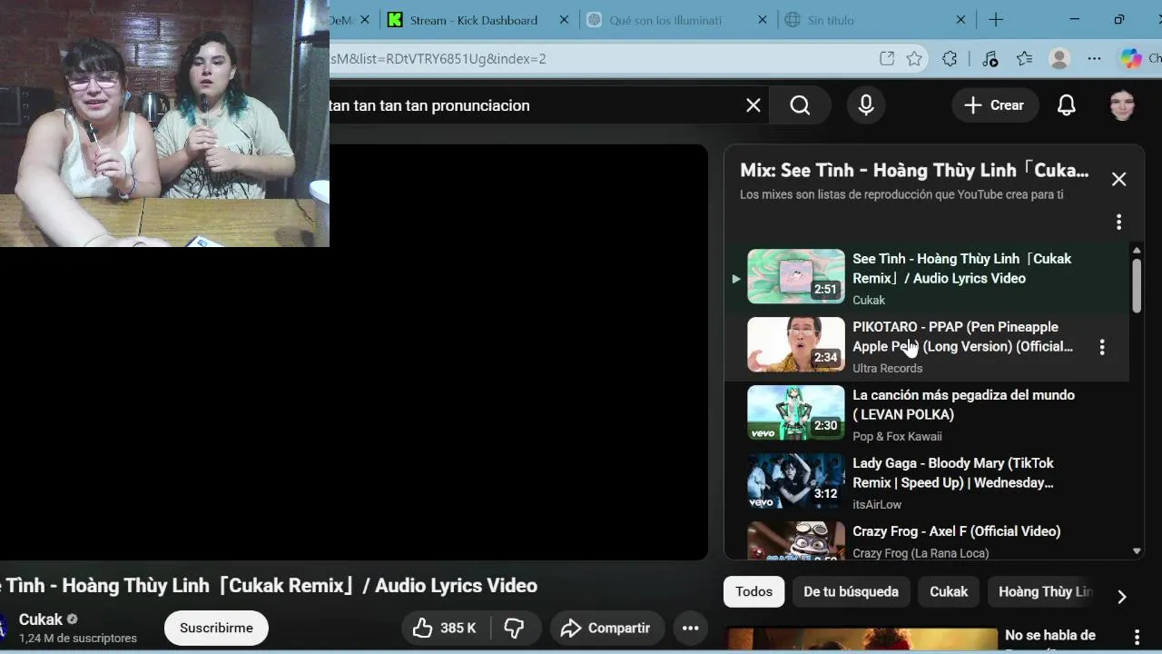This screenshot has width=1162, height=654.
Task: Dislike the video
Action: 515,628
